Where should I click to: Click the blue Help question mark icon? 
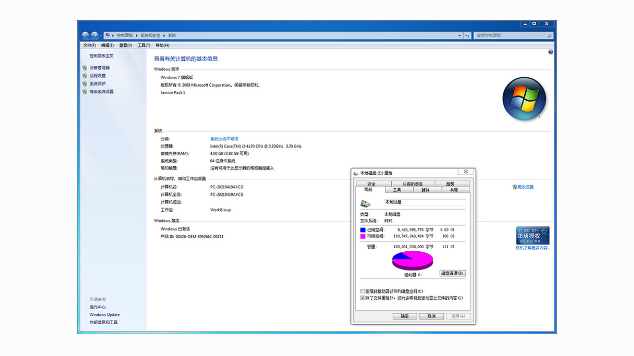click(551, 52)
